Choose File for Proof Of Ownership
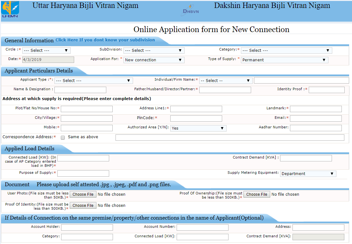Screen dimensions: 352x244 pos(257,194)
